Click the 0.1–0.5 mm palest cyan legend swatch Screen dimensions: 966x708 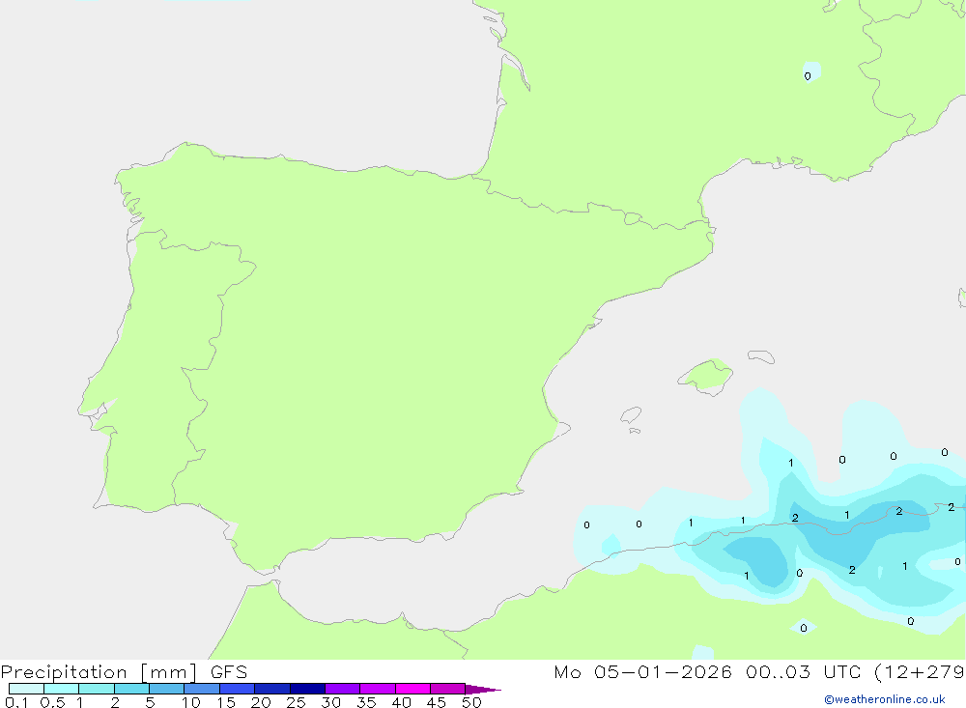click(26, 689)
